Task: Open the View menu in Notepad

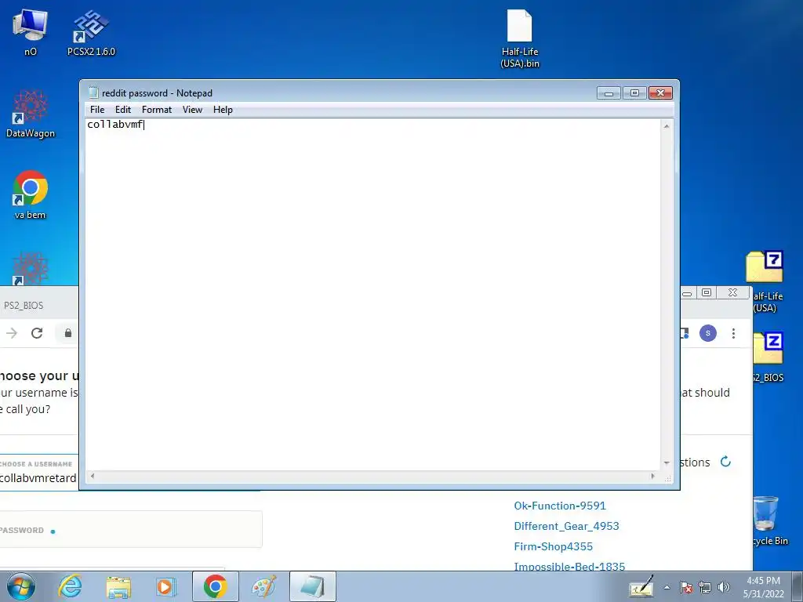Action: (x=193, y=110)
